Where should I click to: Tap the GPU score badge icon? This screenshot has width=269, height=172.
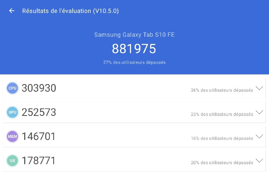pyautogui.click(x=12, y=112)
